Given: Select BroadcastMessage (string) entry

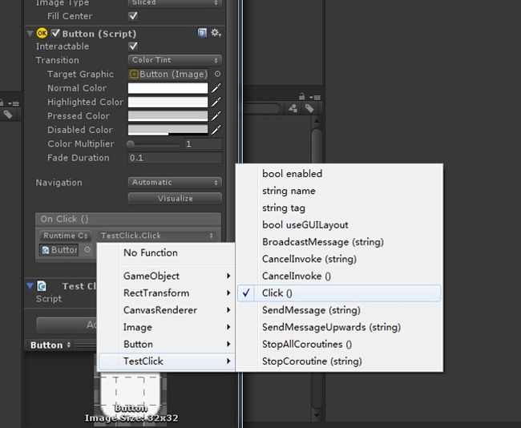Looking at the screenshot, I should pos(339,242).
